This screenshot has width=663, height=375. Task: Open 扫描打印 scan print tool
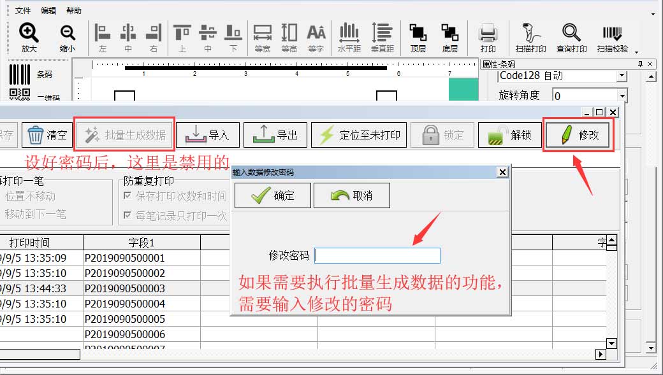(530, 37)
